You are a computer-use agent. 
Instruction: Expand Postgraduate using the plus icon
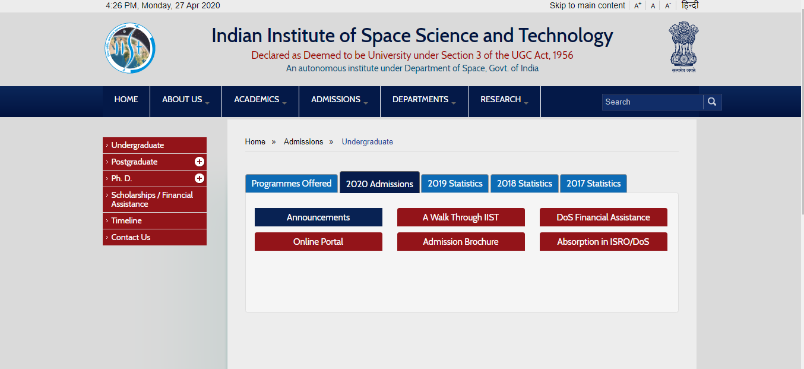pyautogui.click(x=201, y=161)
